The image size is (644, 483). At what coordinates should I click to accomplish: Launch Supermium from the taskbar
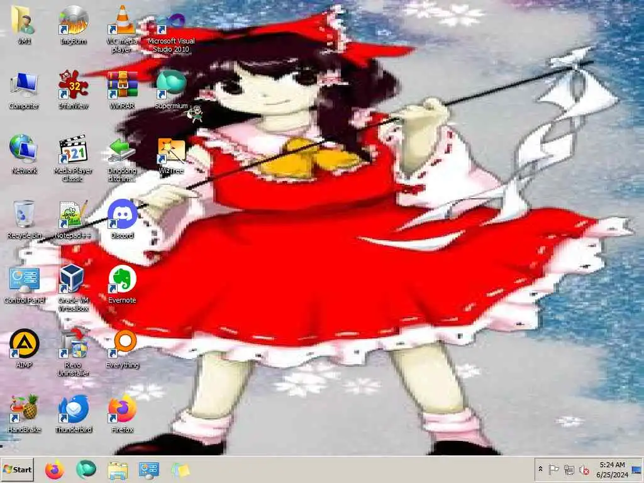tap(86, 469)
